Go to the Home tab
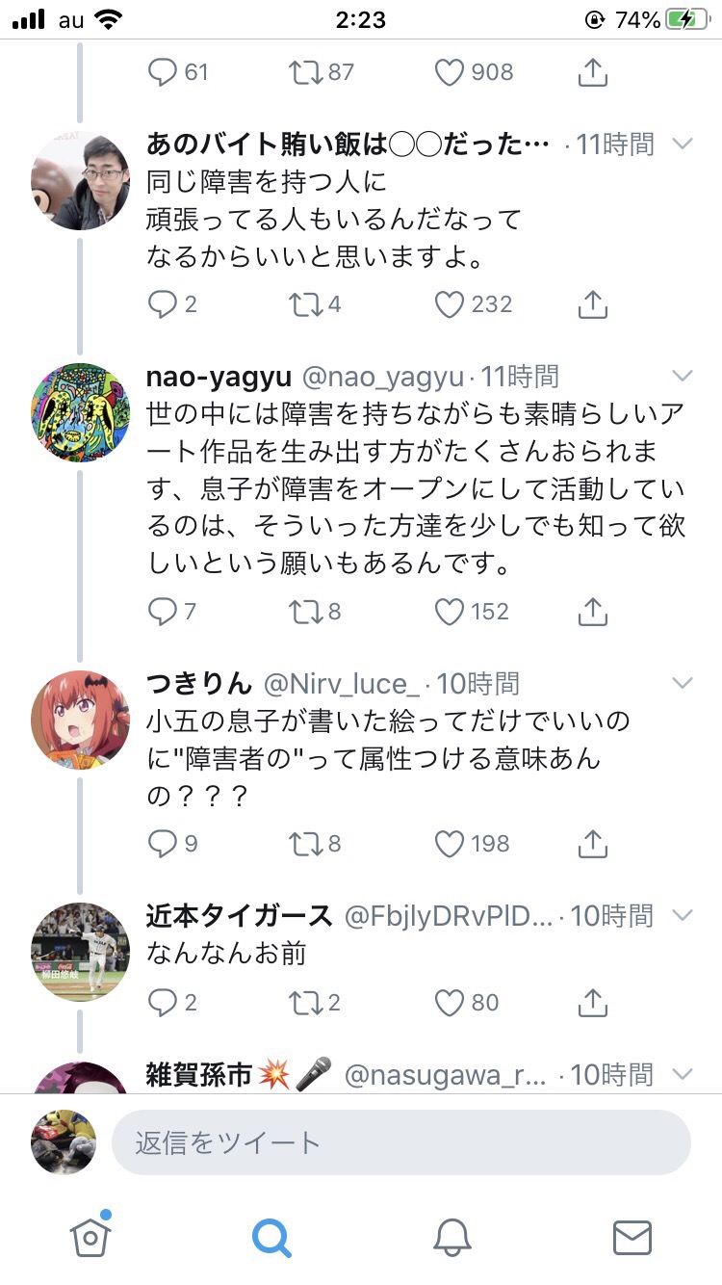722x1285 pixels. point(90,1237)
